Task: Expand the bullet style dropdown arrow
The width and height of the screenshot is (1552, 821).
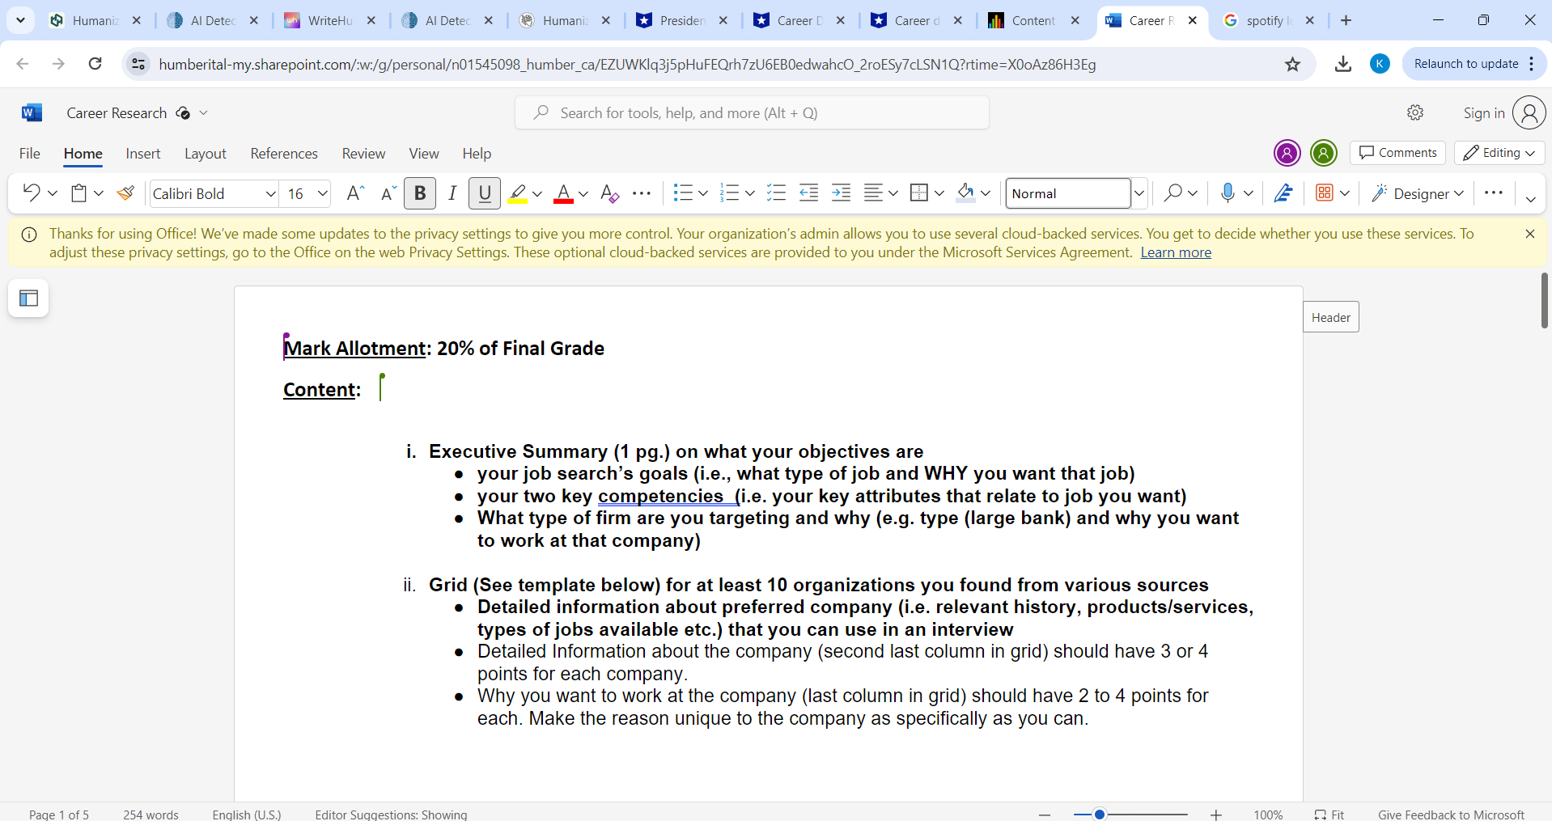Action: click(x=703, y=194)
